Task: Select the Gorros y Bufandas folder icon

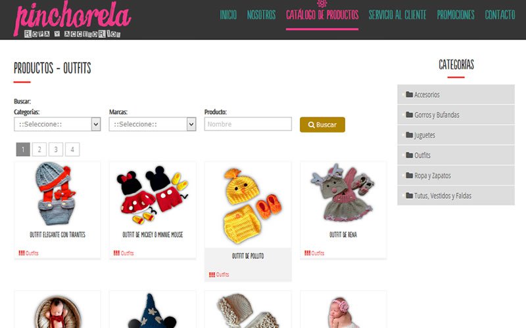Action: (409, 115)
